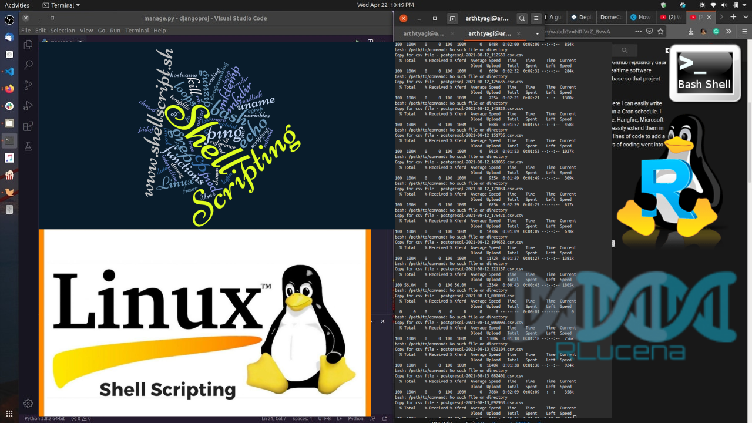Open VS Code Testing flask icon
The height and width of the screenshot is (423, 752).
coord(28,146)
